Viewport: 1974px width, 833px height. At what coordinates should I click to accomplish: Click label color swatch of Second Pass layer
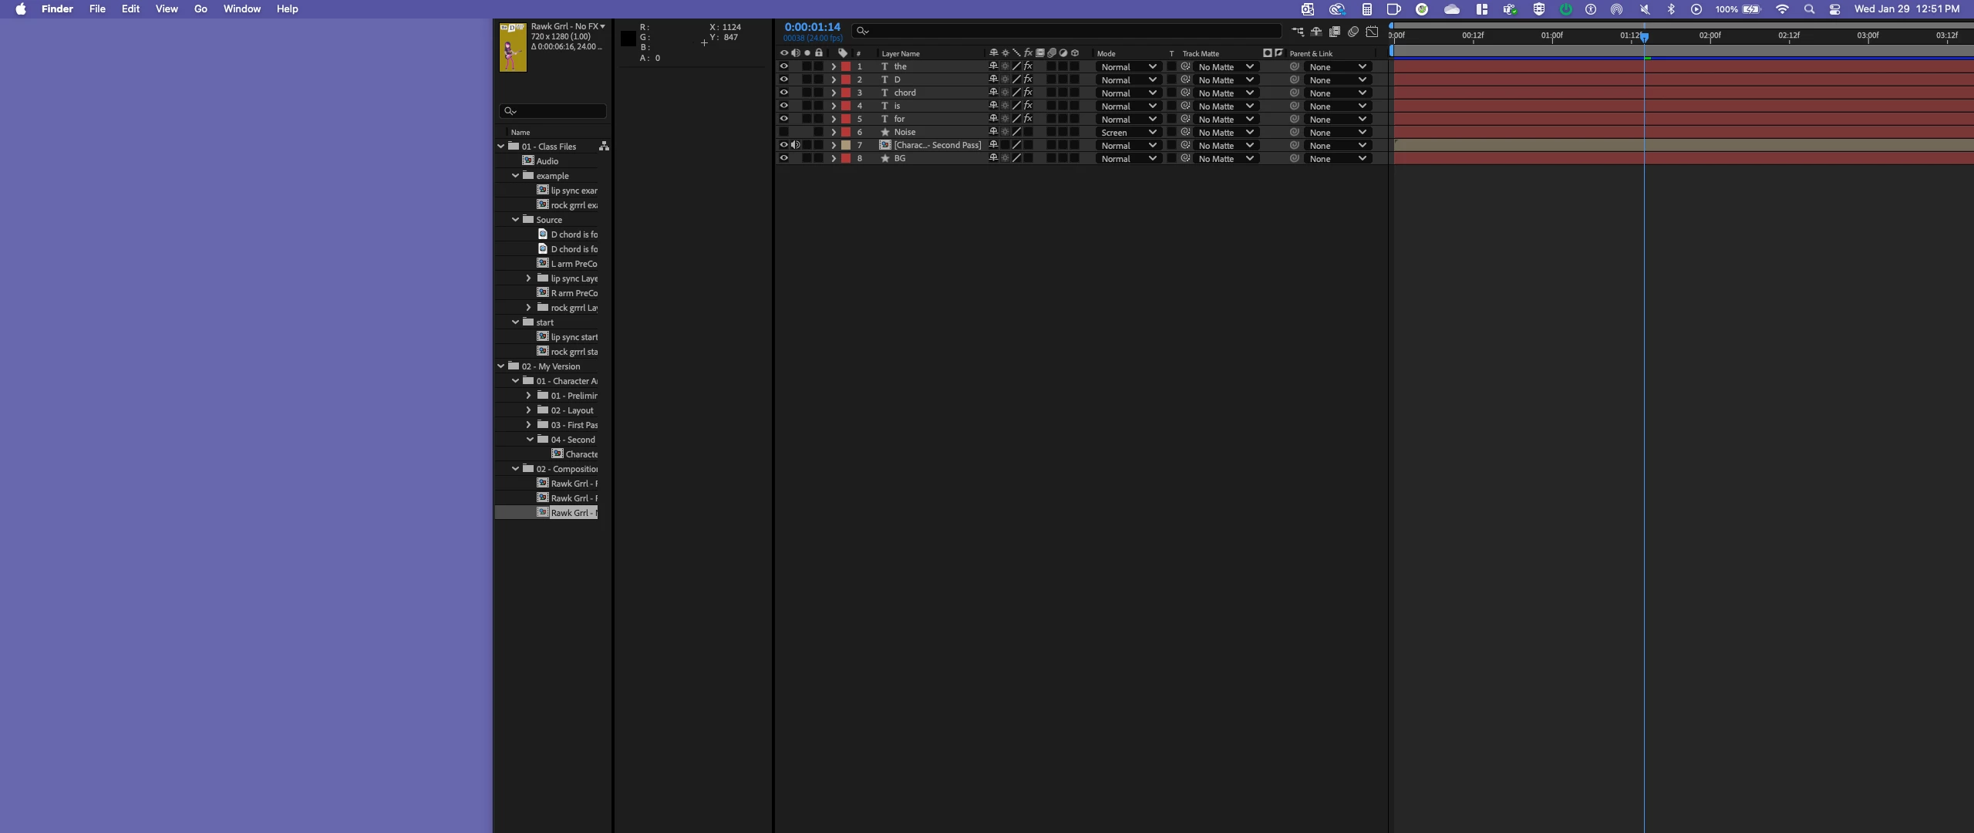pos(846,145)
